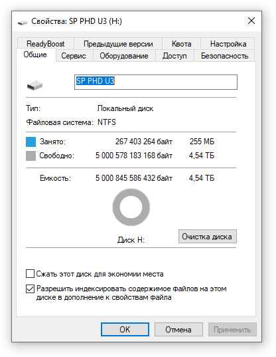Open the Безопасность tab
This screenshot has width=276, height=357.
tap(224, 56)
